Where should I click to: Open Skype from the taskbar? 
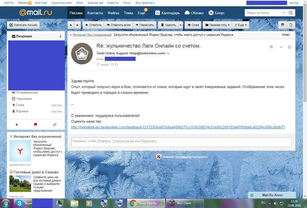(x=24, y=203)
